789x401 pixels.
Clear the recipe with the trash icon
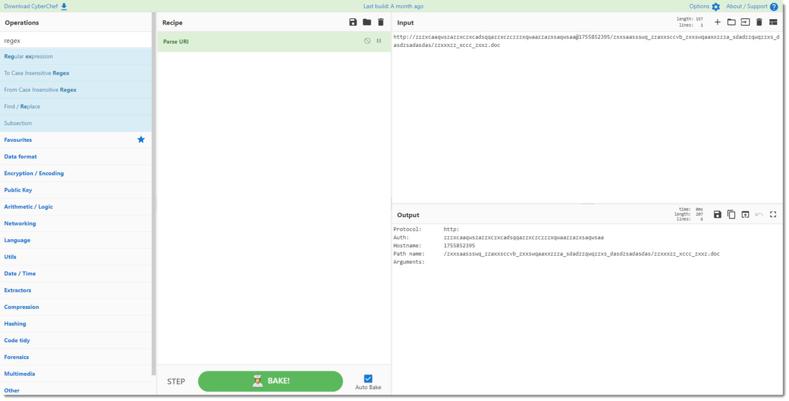pyautogui.click(x=381, y=22)
